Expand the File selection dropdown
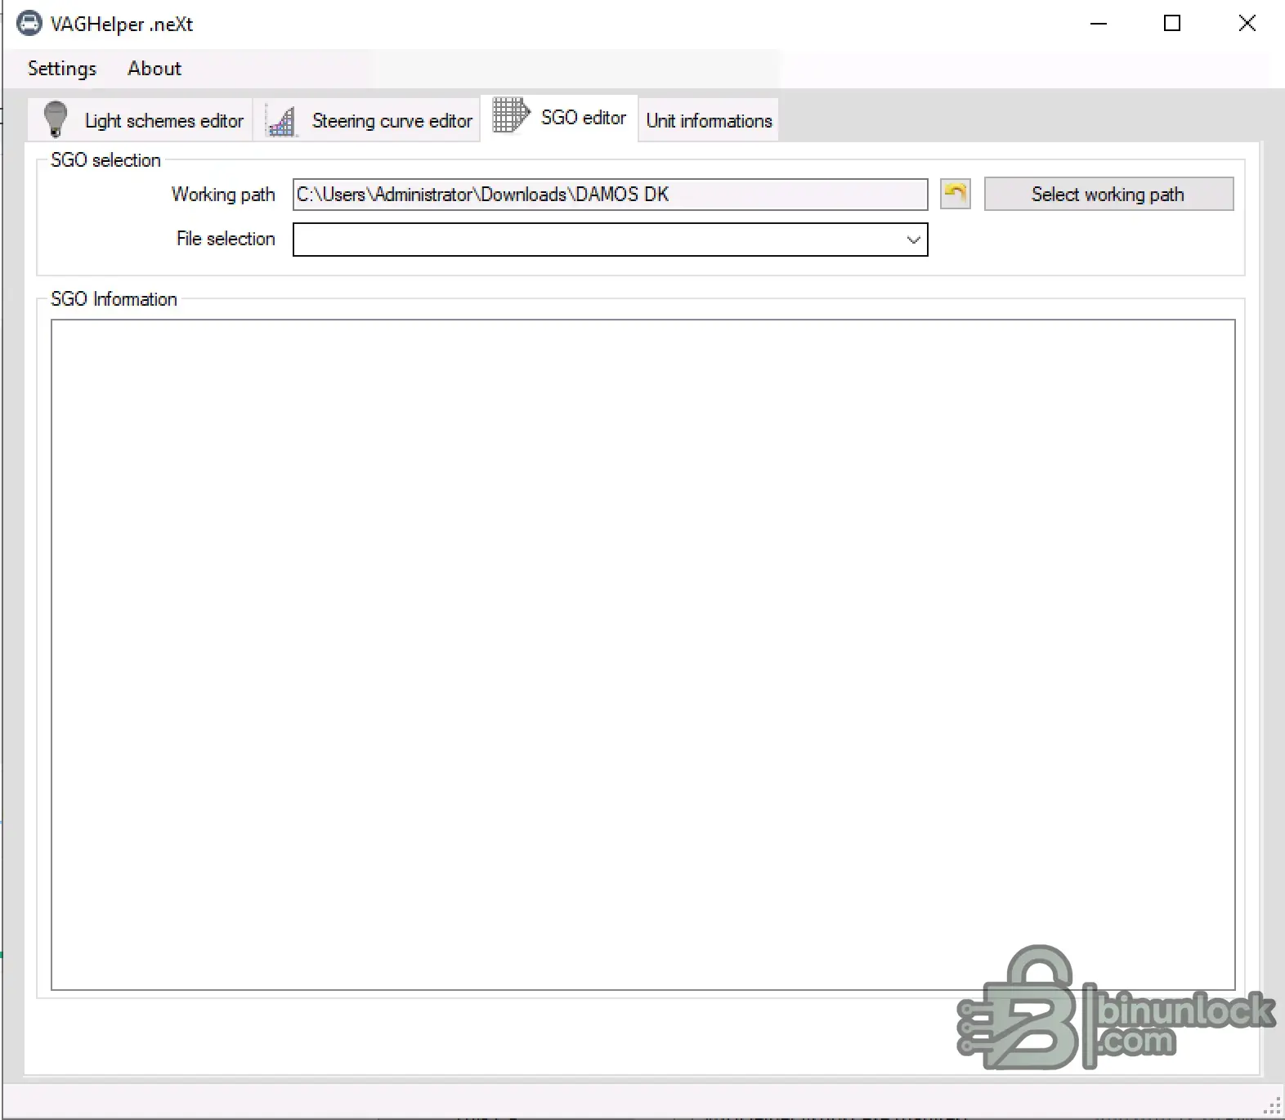This screenshot has height=1120, width=1285. [913, 240]
